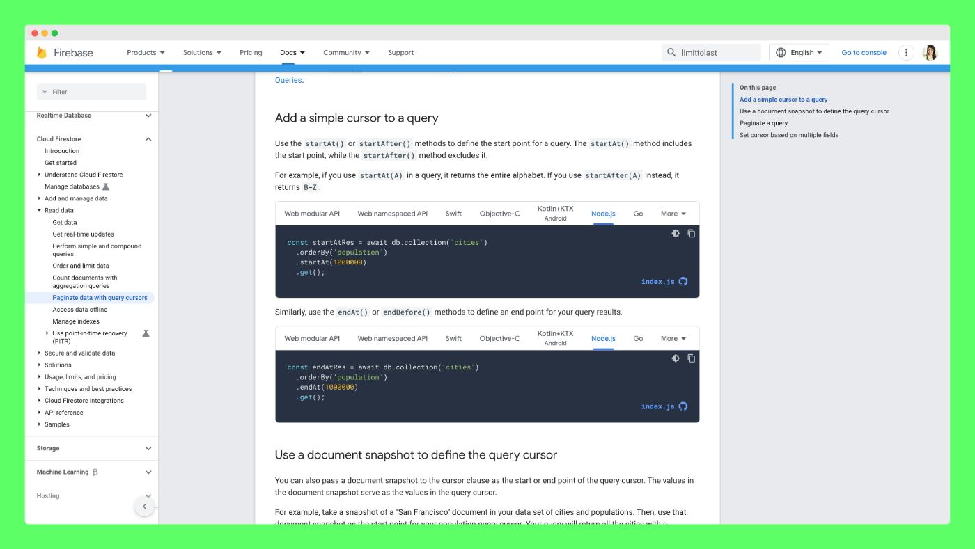Toggle dark theme on first code block
Viewport: 975px width, 549px height.
pos(676,234)
